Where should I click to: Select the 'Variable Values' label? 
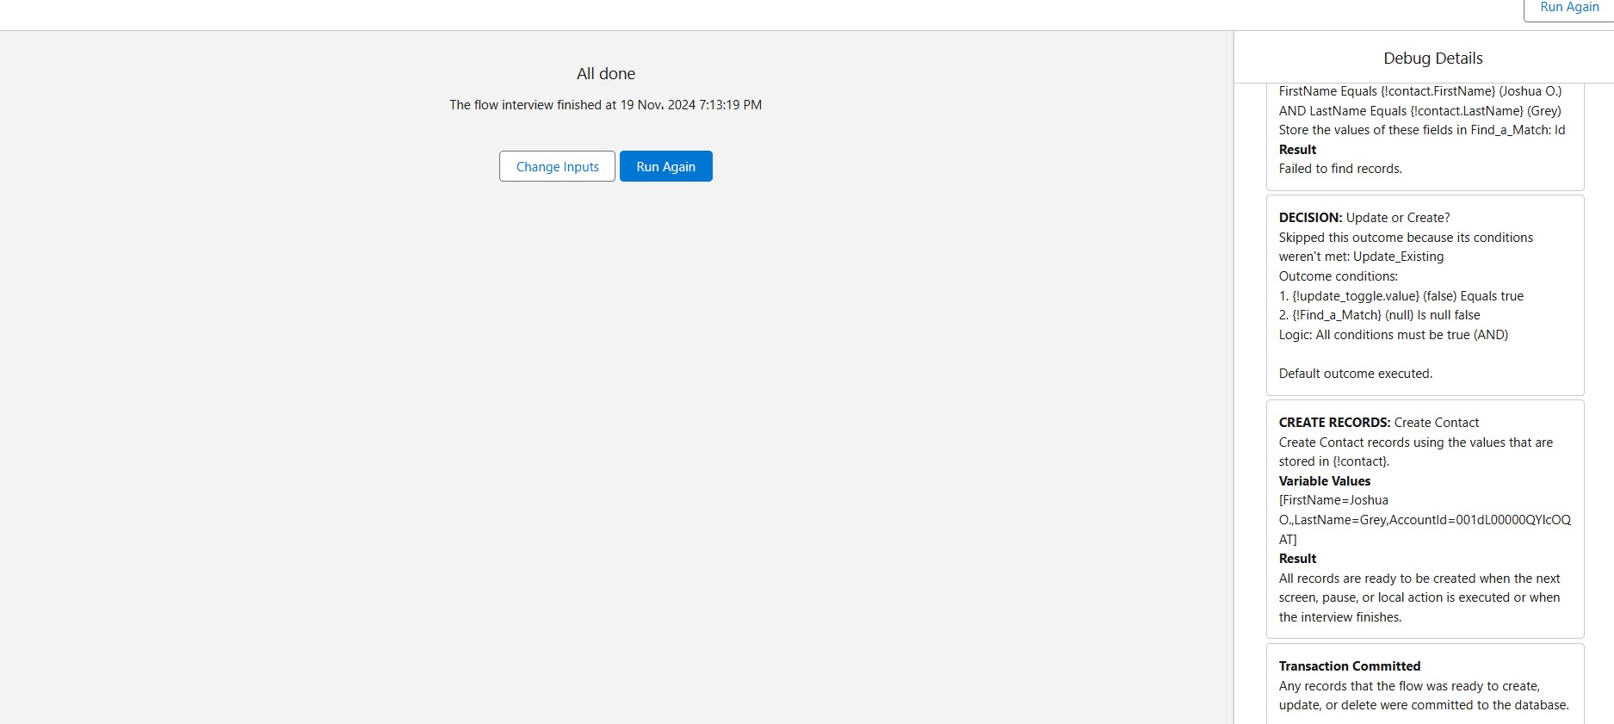tap(1324, 481)
